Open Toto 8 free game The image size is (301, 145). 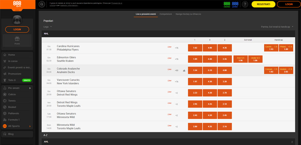pyautogui.click(x=17, y=80)
